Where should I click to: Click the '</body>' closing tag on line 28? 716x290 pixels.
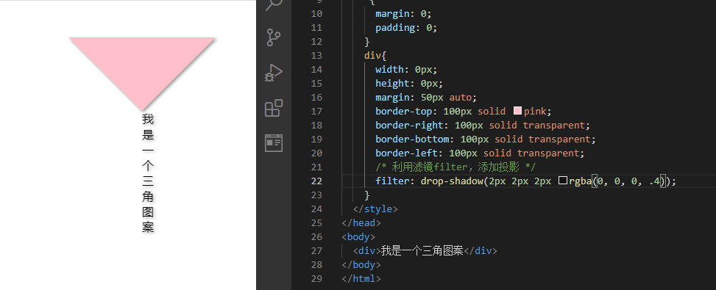[361, 265]
